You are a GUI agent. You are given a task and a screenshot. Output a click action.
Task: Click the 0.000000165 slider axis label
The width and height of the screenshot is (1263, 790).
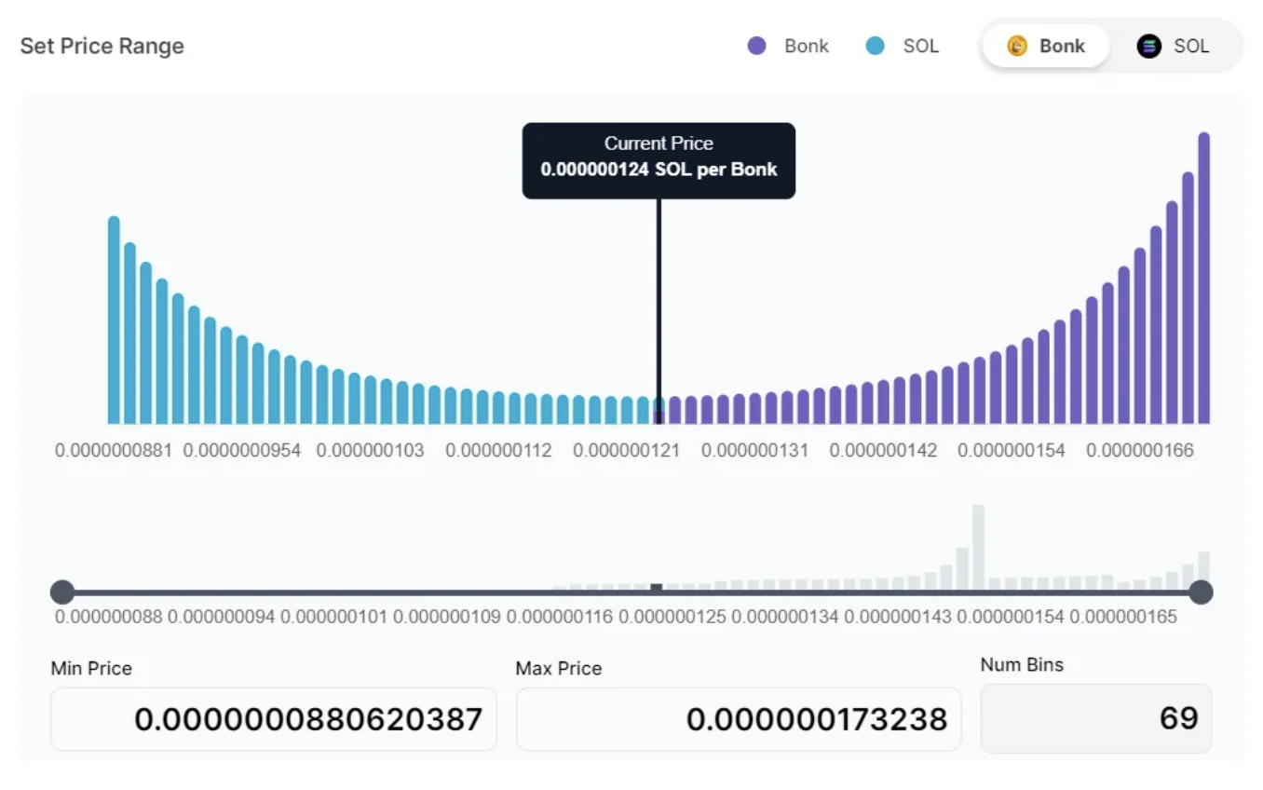(x=1123, y=617)
